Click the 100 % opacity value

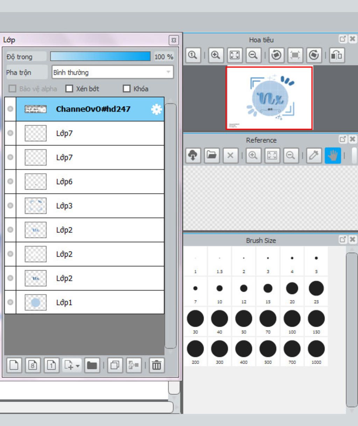pyautogui.click(x=164, y=57)
